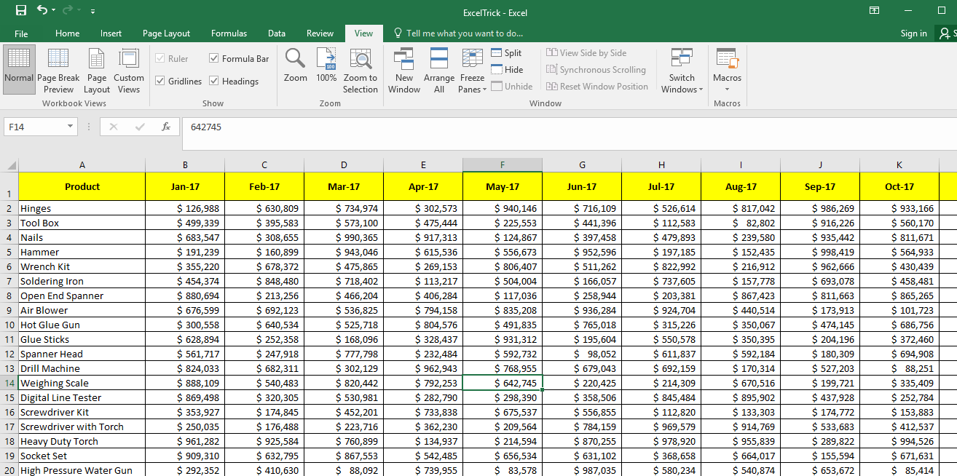Click the Redo arrow icon

(69, 10)
